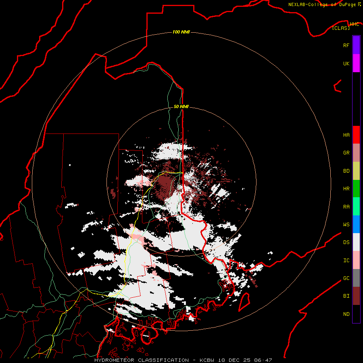The height and width of the screenshot is (363, 363).
Task: Click the UK magenta legend swatch
Action: pos(356,63)
